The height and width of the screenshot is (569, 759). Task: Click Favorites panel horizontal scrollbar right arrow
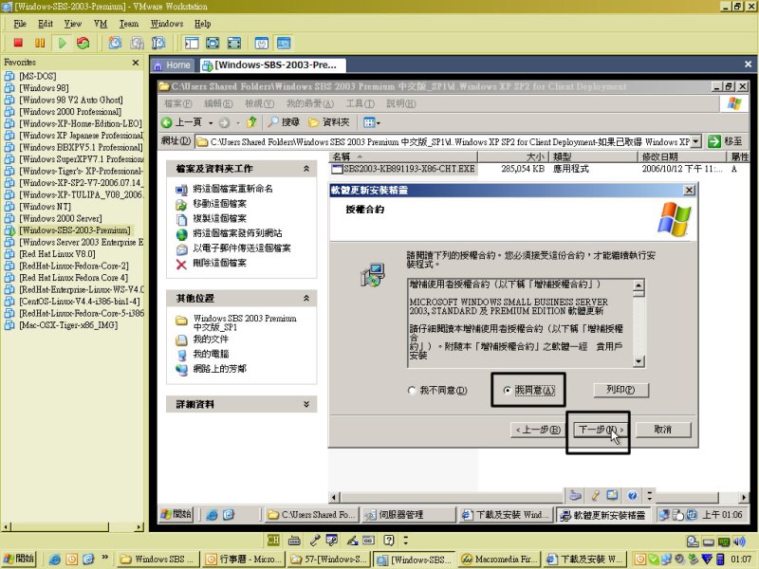pos(139,527)
